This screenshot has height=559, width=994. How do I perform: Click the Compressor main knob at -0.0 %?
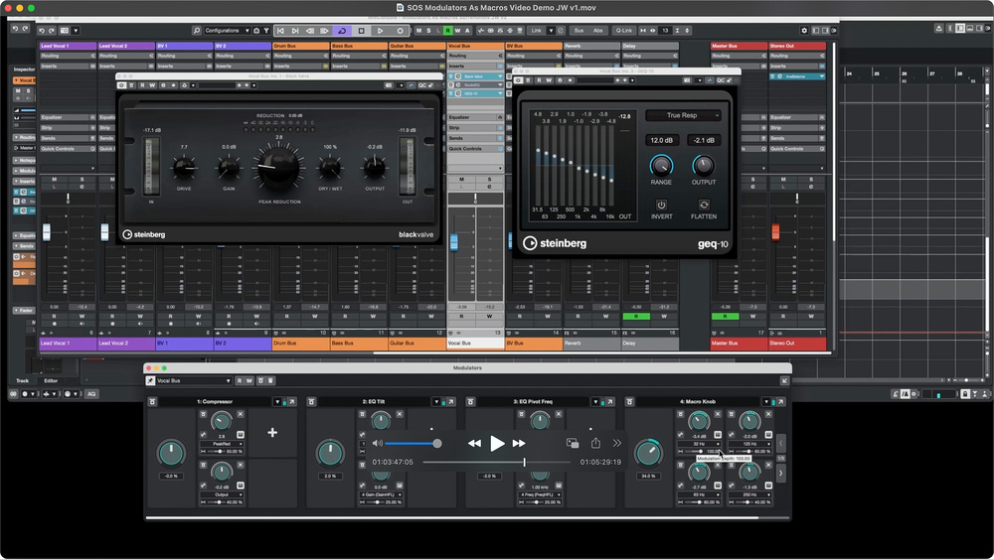(171, 453)
